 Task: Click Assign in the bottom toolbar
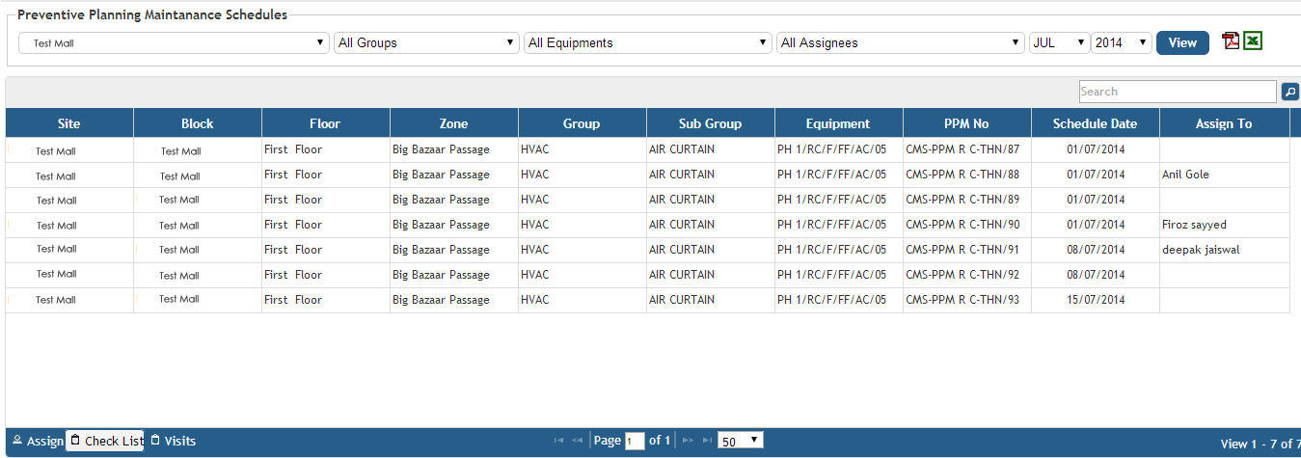[x=38, y=442]
